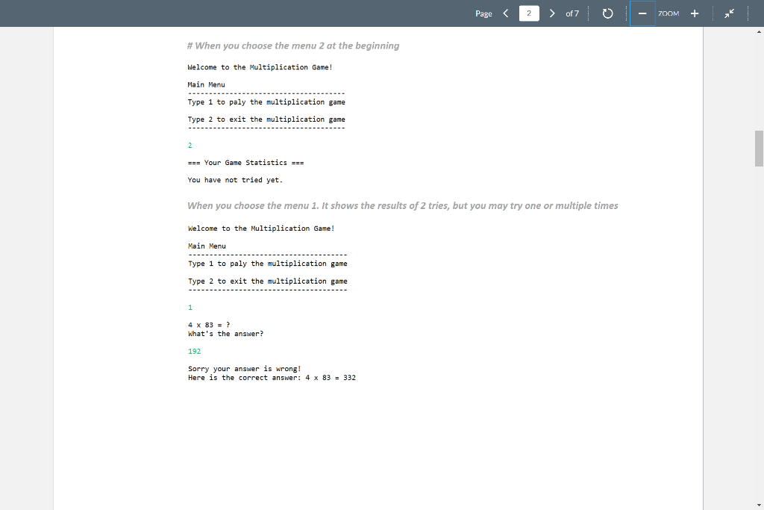The height and width of the screenshot is (510, 764).
Task: Click the 'What's the answer?' prompt
Action: point(225,334)
